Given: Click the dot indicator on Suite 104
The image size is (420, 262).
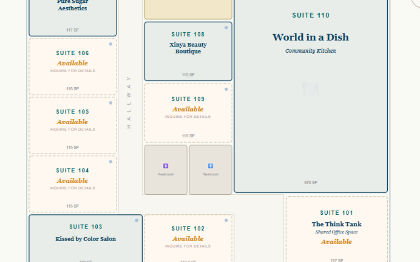Looking at the screenshot, I should tap(111, 162).
